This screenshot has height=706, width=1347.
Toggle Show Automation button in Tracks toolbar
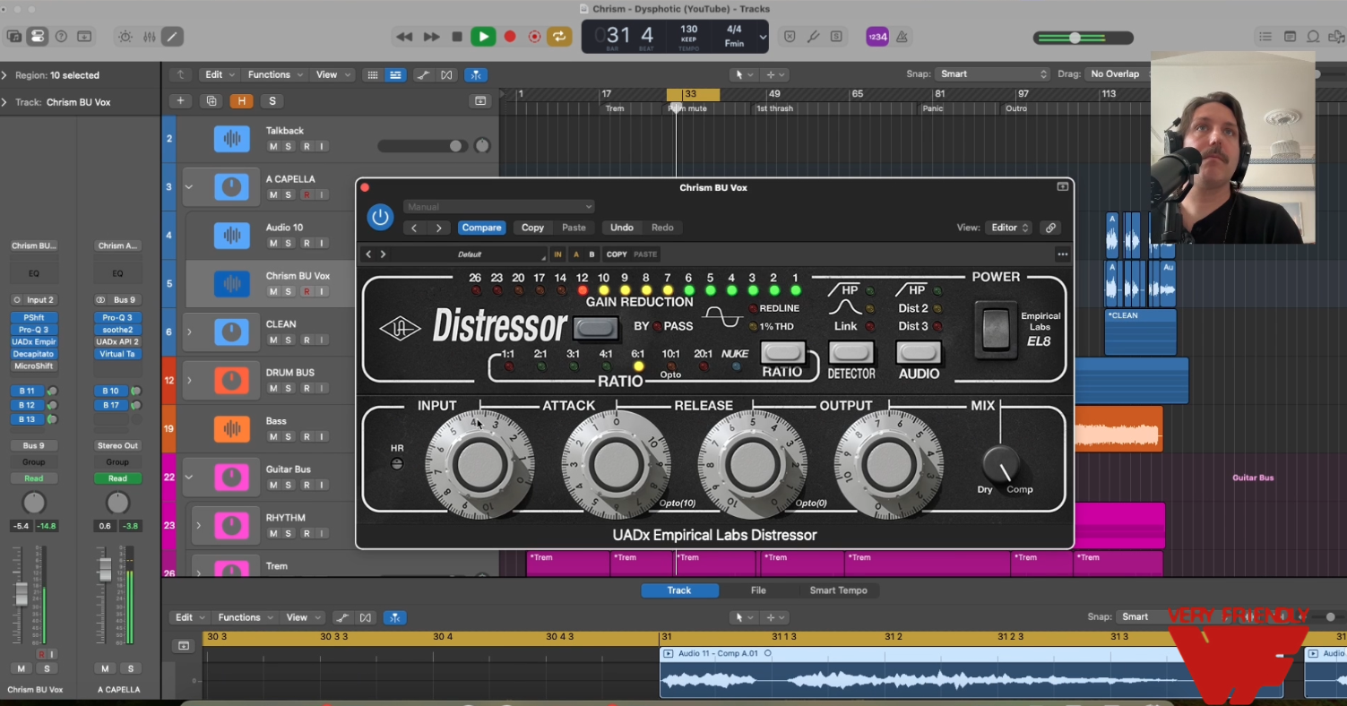(422, 75)
